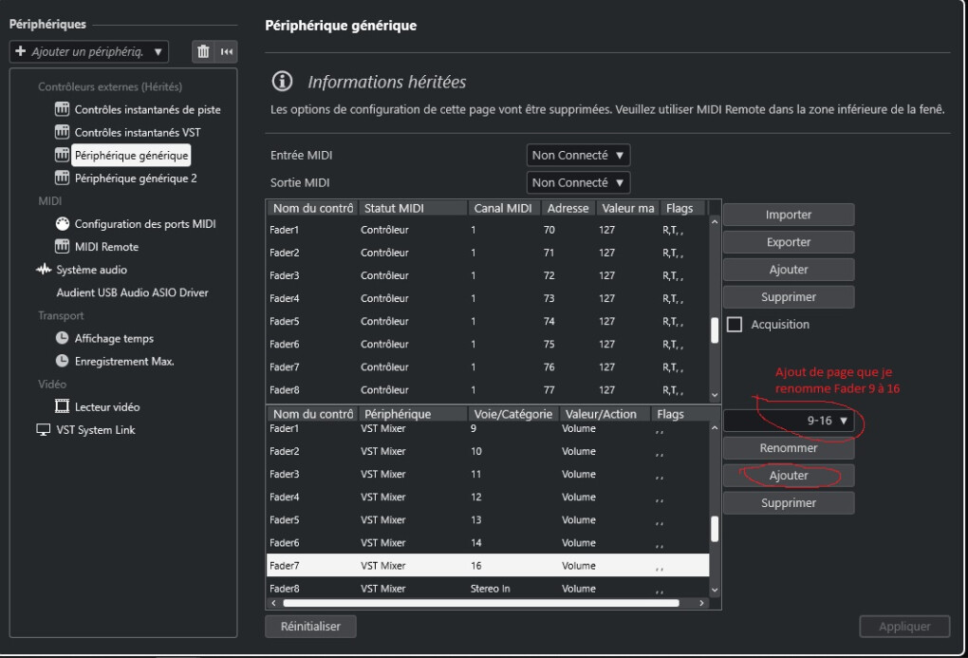Click the reset icon beside trash
Screen dimensions: 968x658
pos(226,50)
